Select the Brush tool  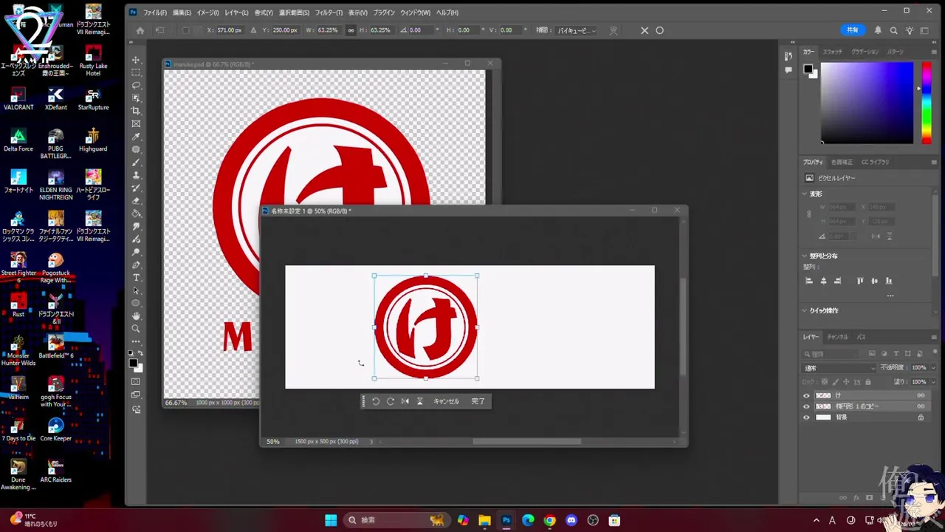click(136, 163)
